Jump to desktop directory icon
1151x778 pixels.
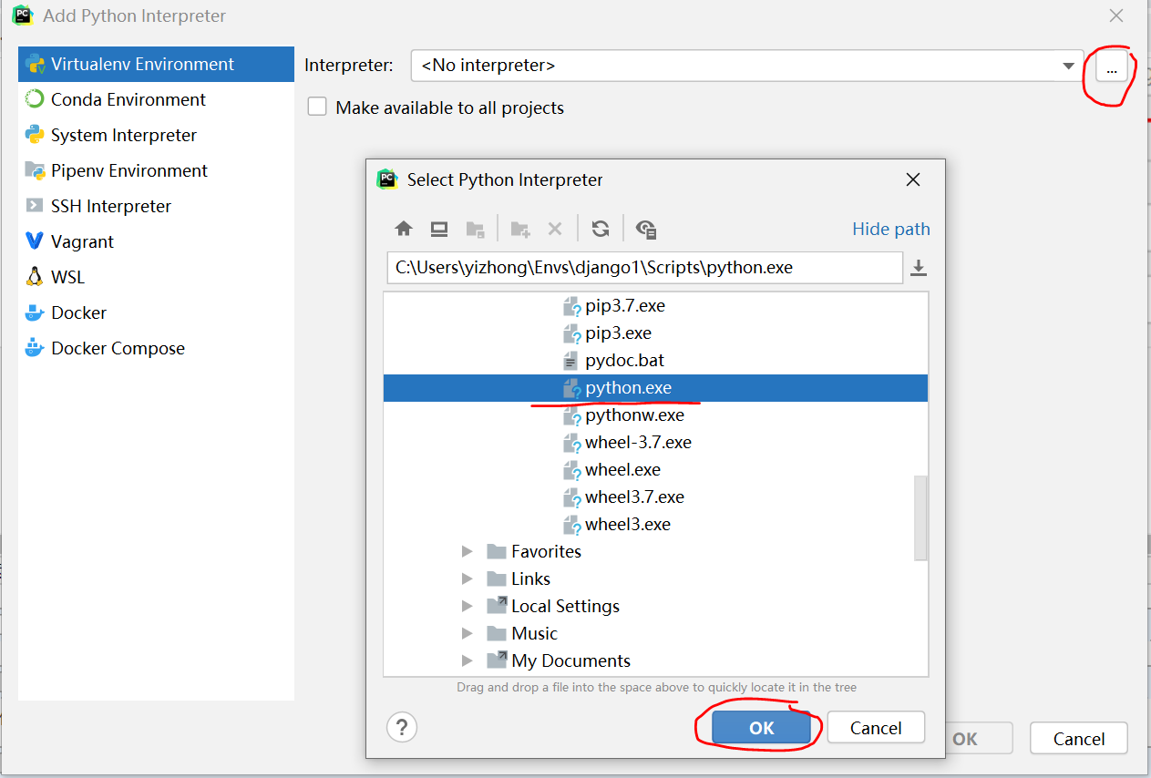coord(439,229)
